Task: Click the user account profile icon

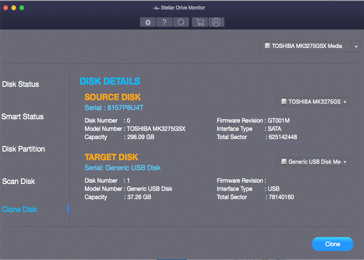Action: click(x=217, y=22)
